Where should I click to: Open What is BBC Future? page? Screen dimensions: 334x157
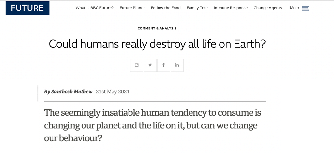click(95, 8)
